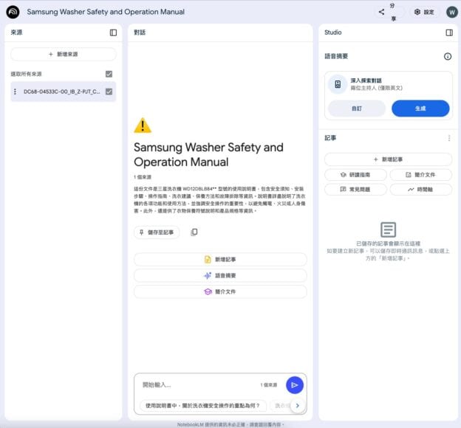Open the W account avatar

pyautogui.click(x=452, y=12)
